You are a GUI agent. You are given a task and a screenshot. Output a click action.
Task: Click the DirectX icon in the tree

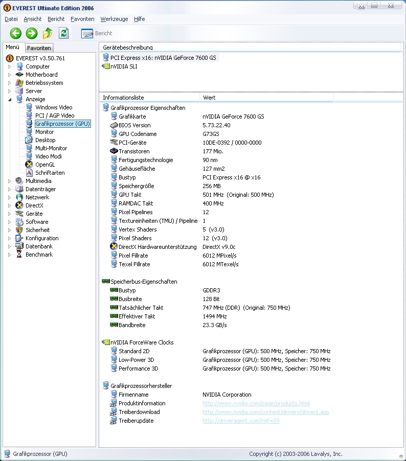(x=19, y=205)
